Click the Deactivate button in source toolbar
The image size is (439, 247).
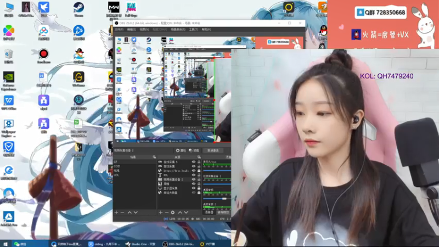[x=213, y=150]
